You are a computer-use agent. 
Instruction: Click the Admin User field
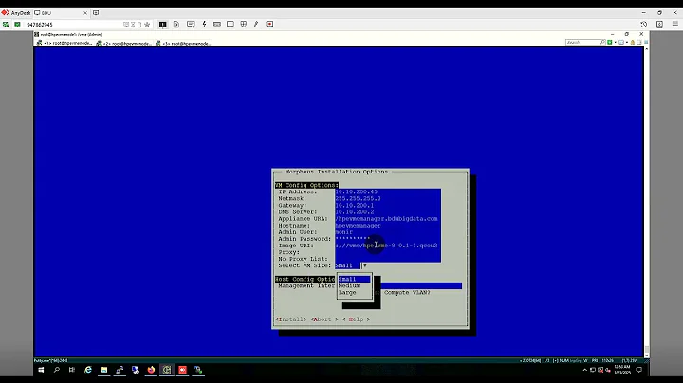click(x=388, y=232)
